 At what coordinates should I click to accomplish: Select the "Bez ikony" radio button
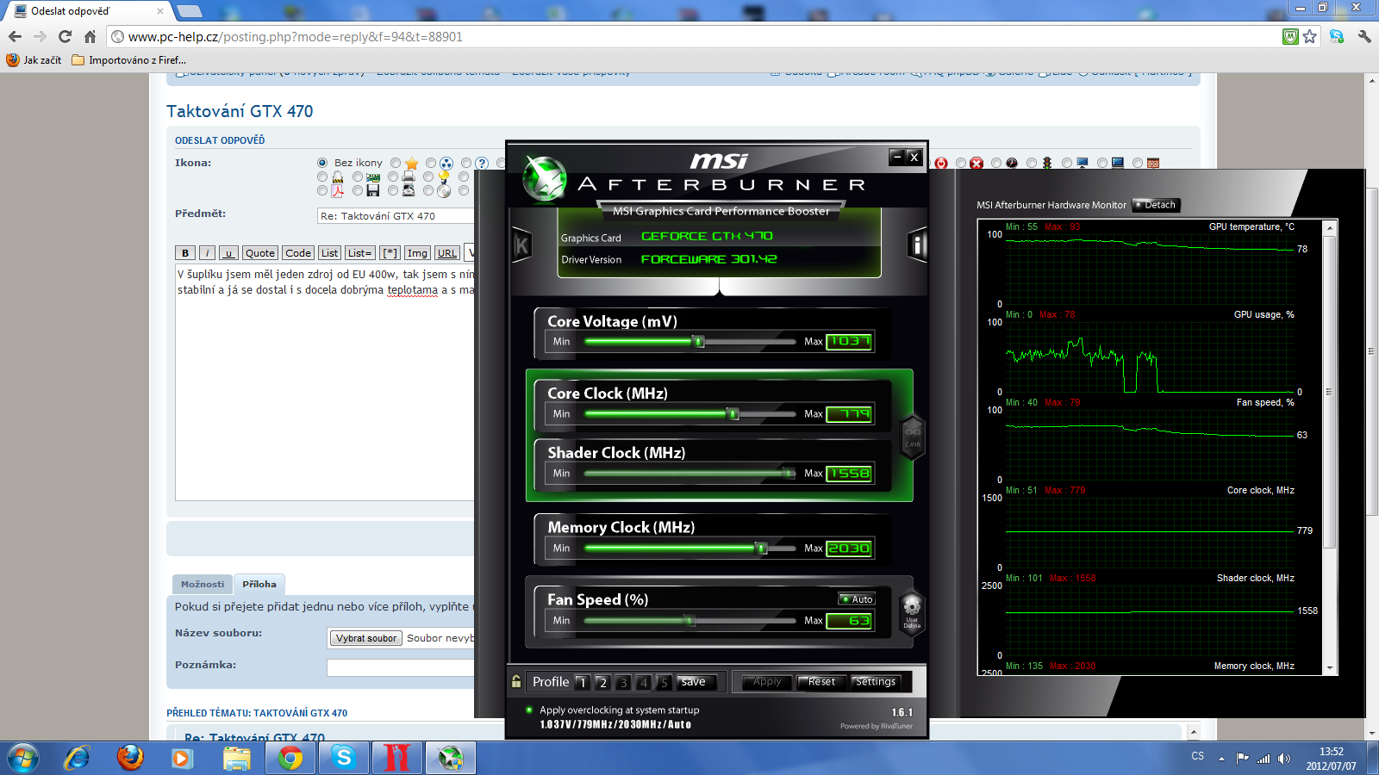click(x=322, y=163)
